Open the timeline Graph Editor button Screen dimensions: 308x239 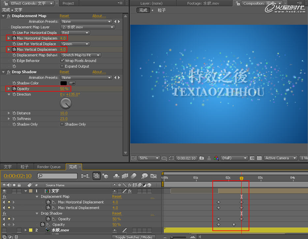154,176
